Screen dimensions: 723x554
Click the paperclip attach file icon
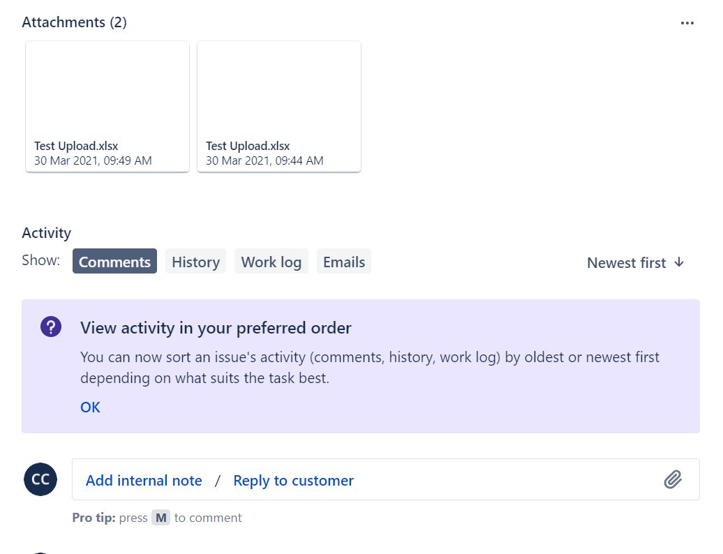coord(673,479)
